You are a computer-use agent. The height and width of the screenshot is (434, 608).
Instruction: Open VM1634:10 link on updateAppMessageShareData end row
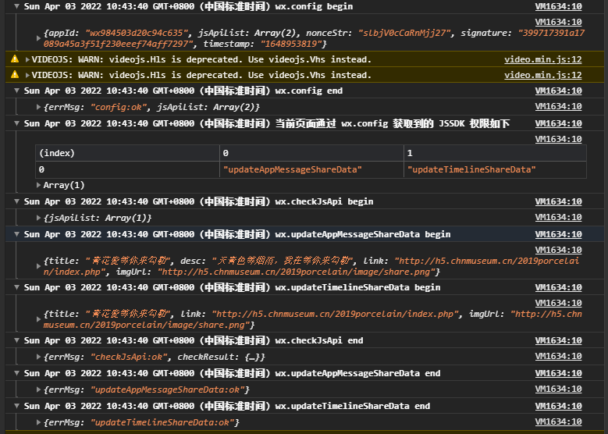click(558, 373)
